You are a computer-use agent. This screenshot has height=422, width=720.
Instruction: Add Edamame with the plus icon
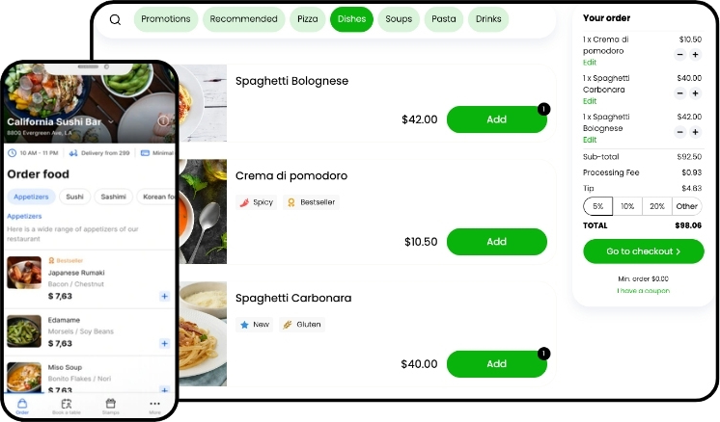click(164, 344)
